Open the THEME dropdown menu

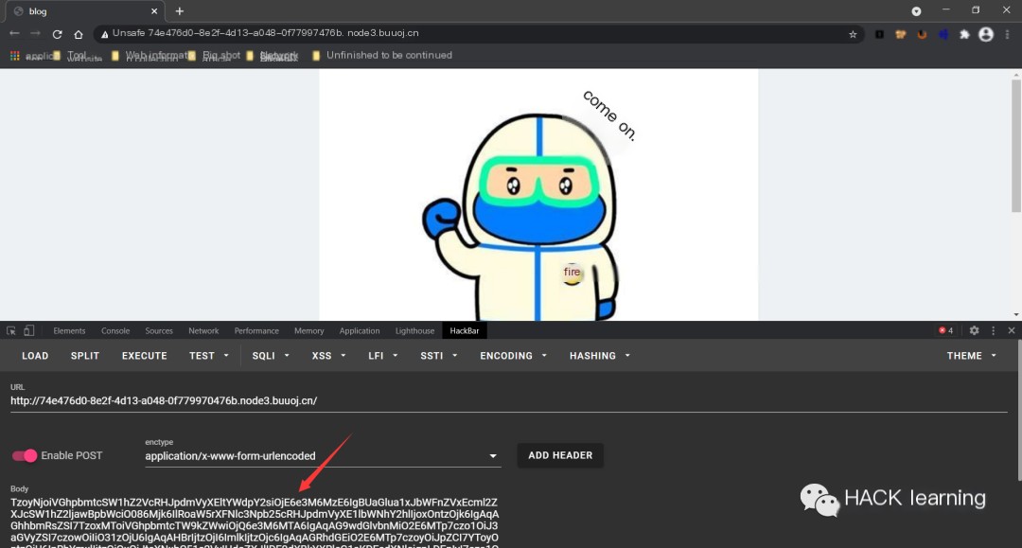(972, 356)
